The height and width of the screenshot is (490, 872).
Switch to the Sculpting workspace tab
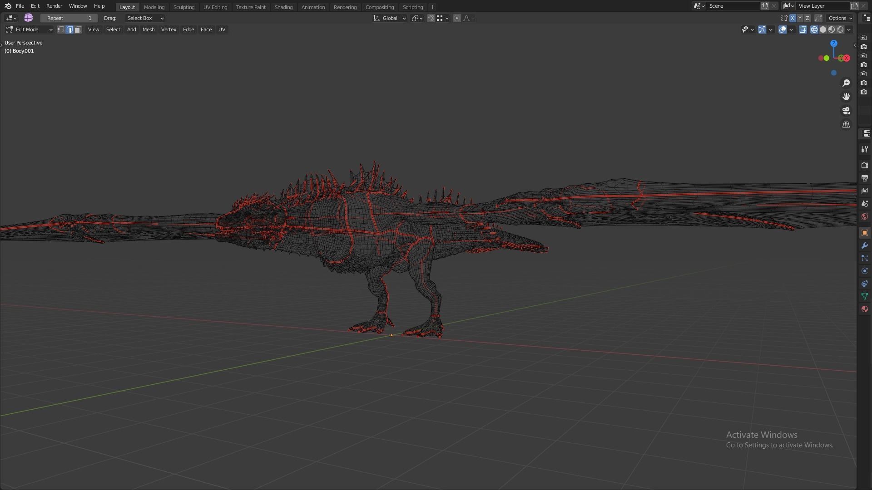click(x=184, y=7)
